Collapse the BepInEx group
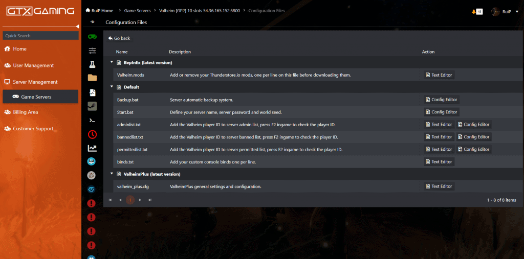524x259 pixels. 112,62
